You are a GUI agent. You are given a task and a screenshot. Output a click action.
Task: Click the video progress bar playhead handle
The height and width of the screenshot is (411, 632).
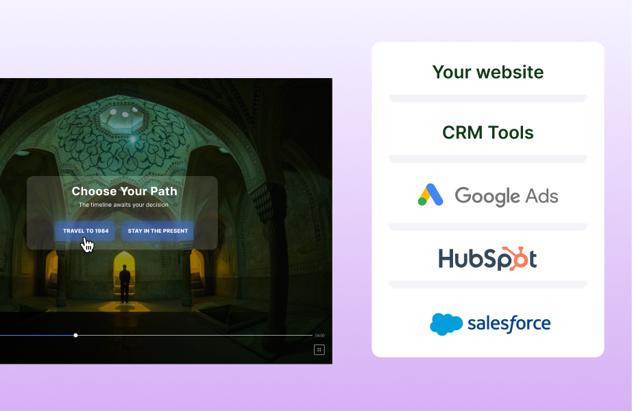(x=75, y=335)
